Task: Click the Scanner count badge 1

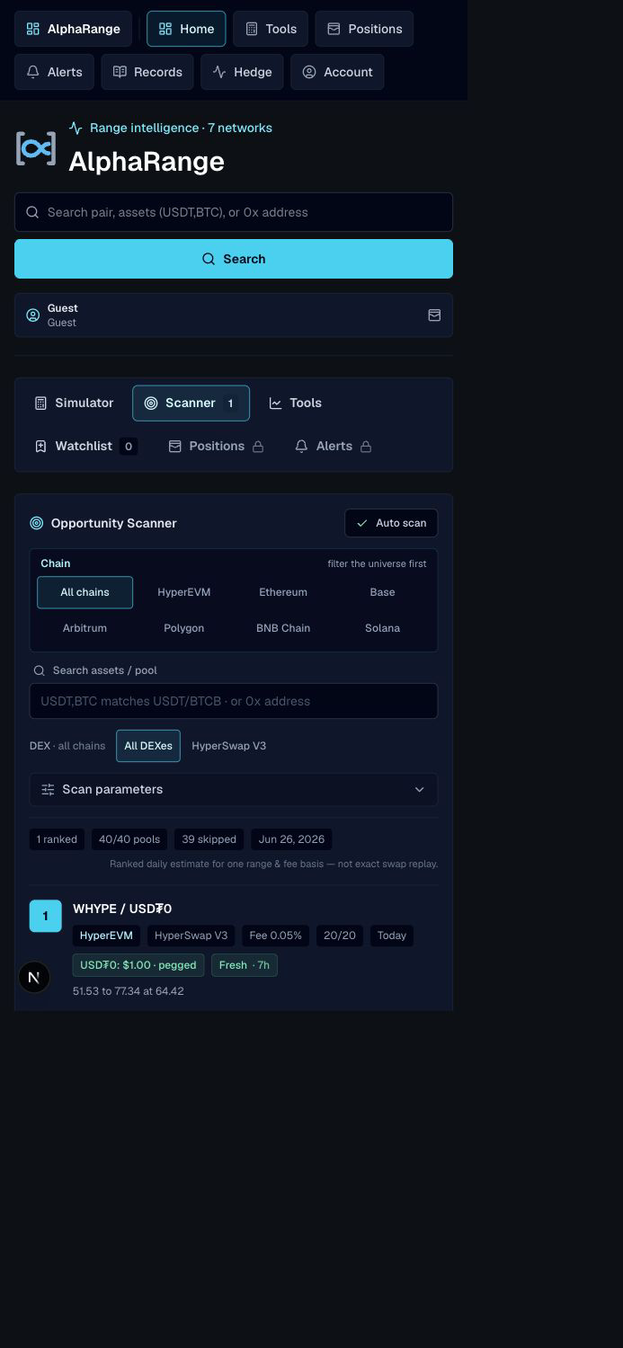Action: 230,404
